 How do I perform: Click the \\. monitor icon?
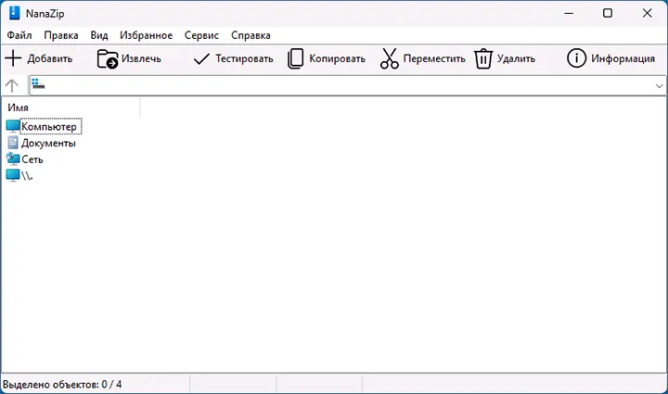13,175
